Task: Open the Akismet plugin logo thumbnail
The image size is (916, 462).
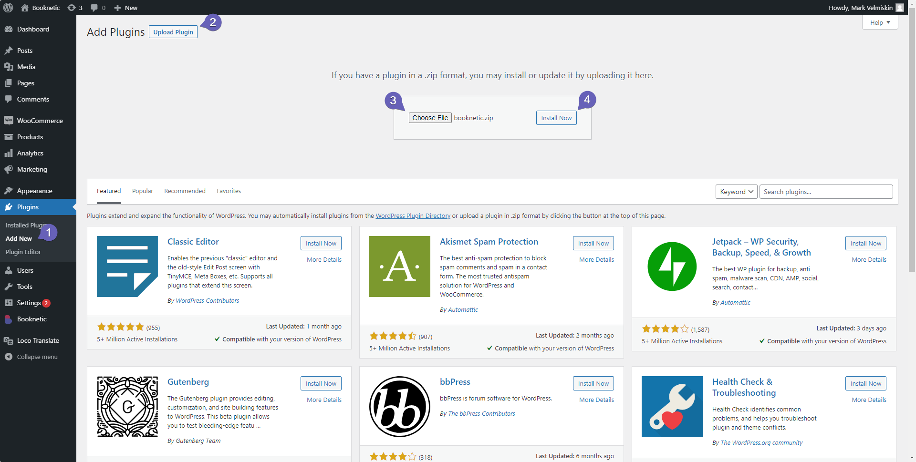Action: click(x=400, y=267)
